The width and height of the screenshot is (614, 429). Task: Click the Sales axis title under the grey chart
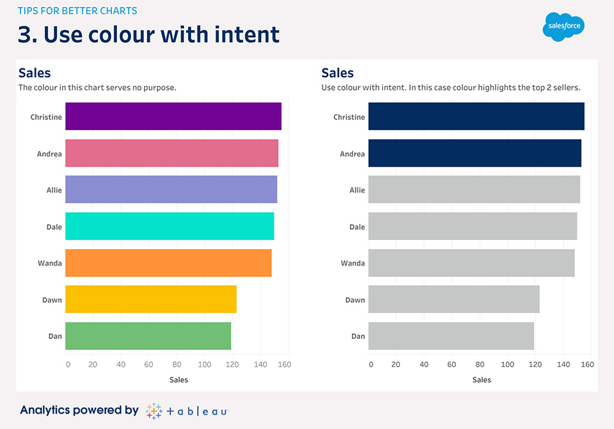482,380
